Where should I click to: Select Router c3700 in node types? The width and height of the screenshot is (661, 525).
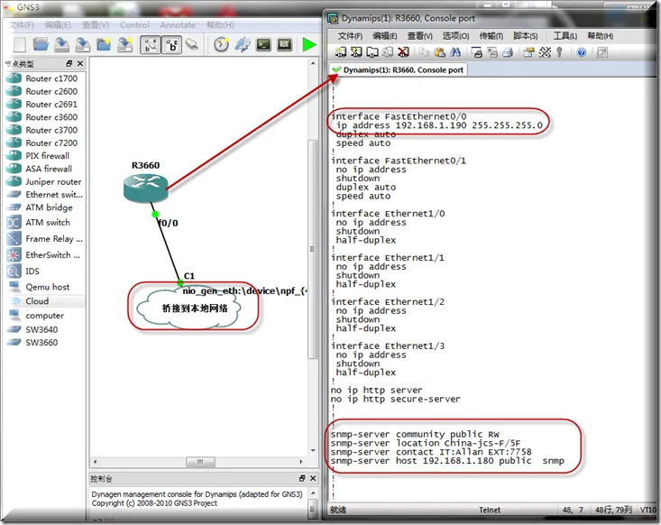(45, 130)
